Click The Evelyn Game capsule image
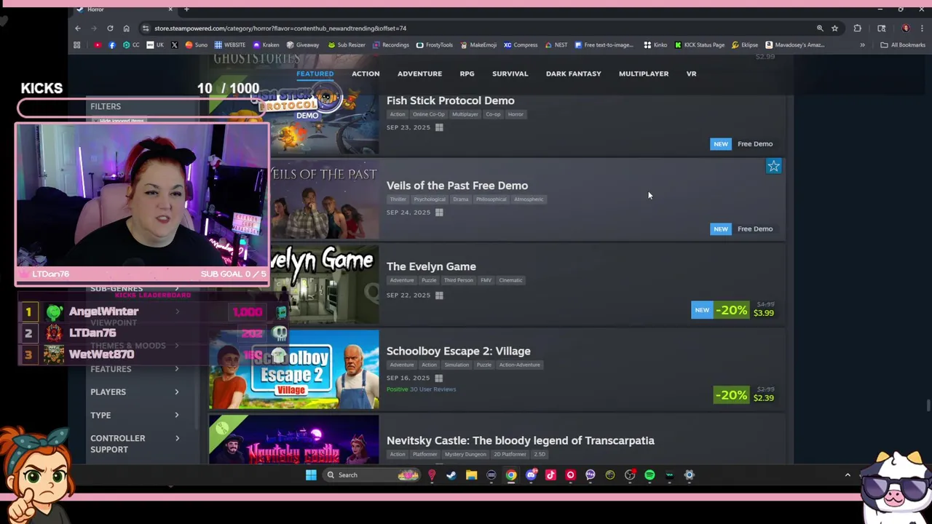 click(x=325, y=285)
